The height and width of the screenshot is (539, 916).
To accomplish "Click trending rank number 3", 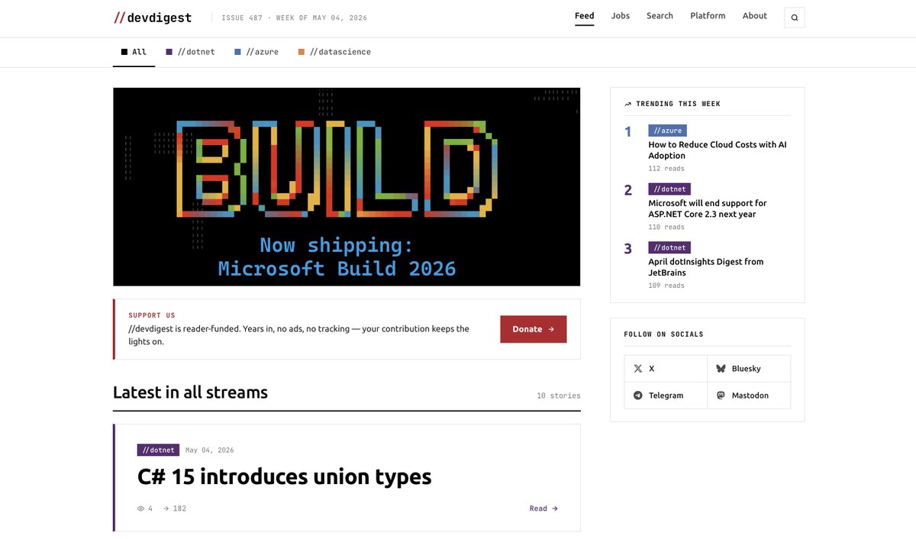I will coord(628,249).
